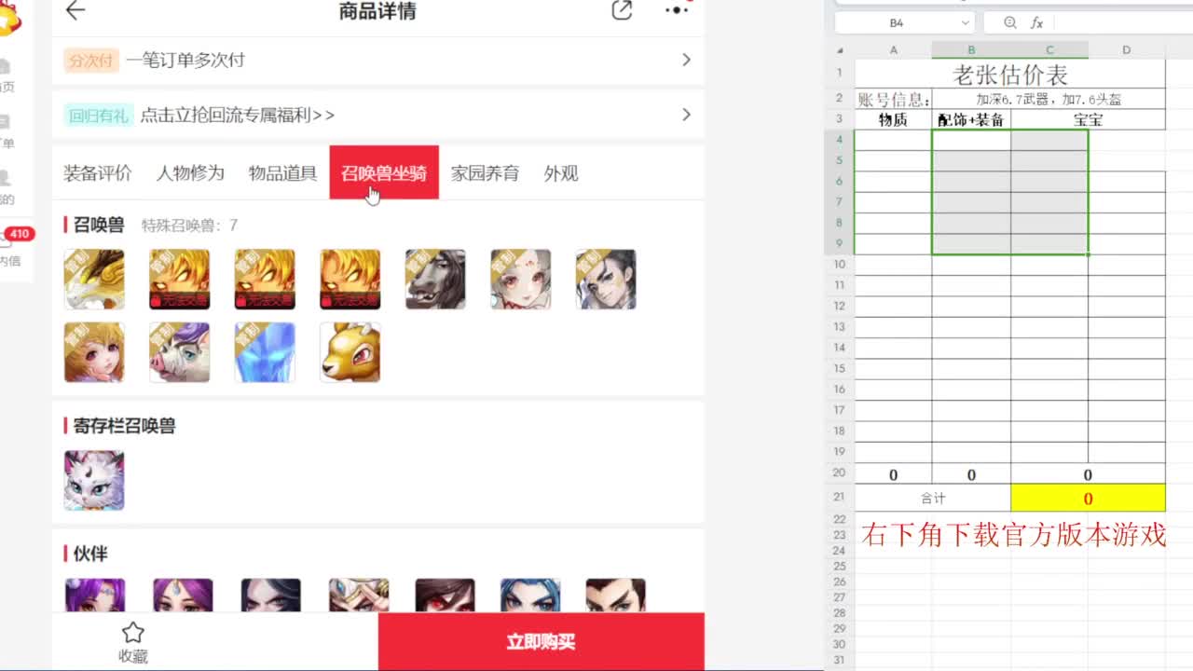The height and width of the screenshot is (671, 1193).
Task: Select row header 4 in the spreadsheet
Action: (839, 140)
